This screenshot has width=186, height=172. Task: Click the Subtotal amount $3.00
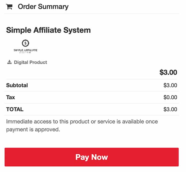(x=170, y=85)
